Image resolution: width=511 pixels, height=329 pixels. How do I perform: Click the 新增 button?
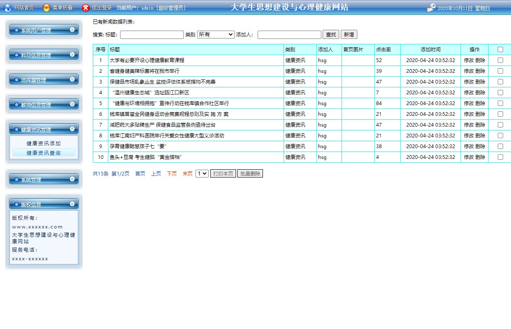[349, 35]
